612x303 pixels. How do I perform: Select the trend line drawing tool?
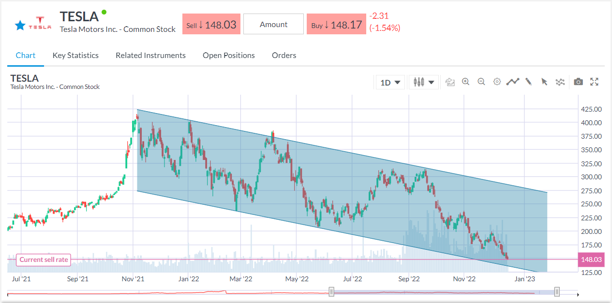coord(513,82)
